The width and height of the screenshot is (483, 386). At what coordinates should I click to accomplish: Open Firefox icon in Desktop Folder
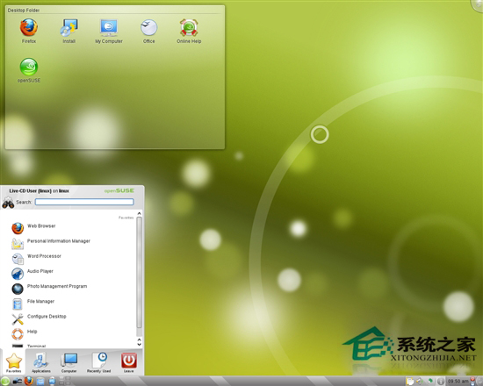[x=29, y=31]
